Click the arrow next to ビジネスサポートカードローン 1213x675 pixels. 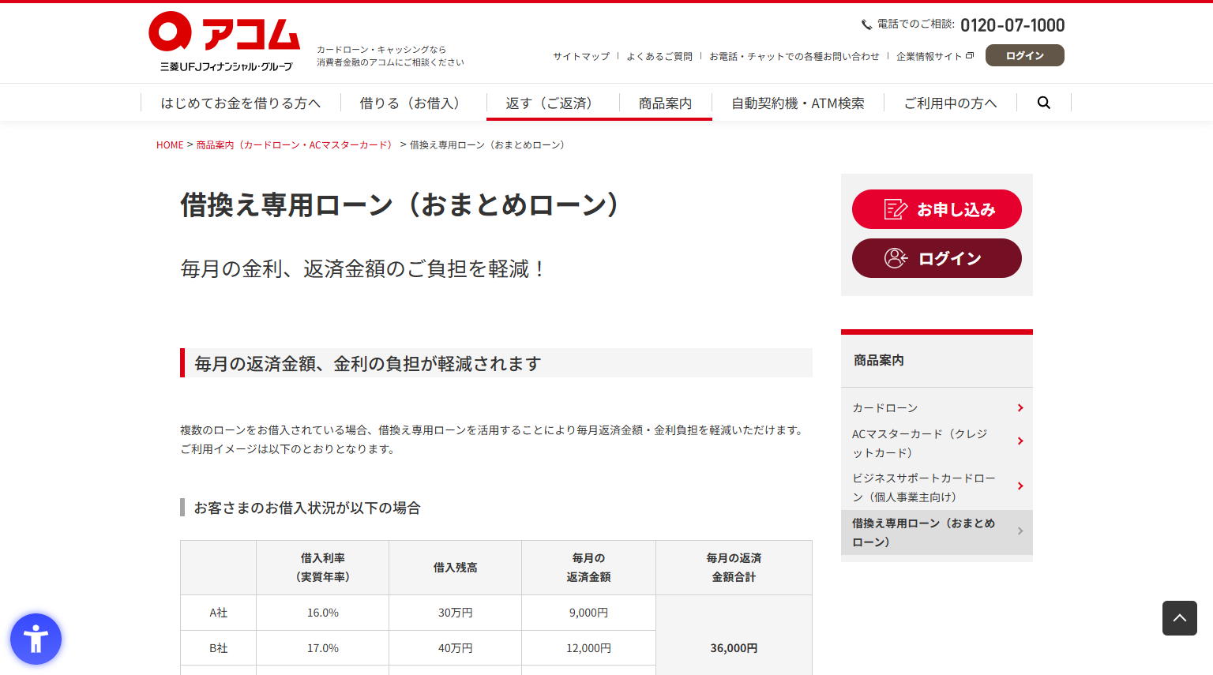click(x=1020, y=486)
